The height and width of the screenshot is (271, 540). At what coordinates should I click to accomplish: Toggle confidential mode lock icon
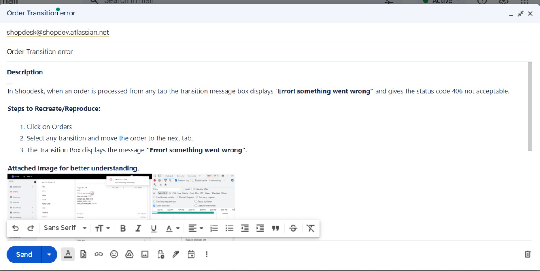[160, 254]
